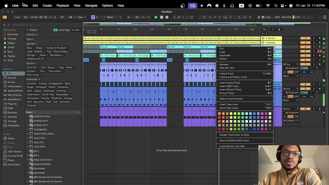Toggle track activator number 3
The height and width of the screenshot is (185, 329).
pos(305,47)
